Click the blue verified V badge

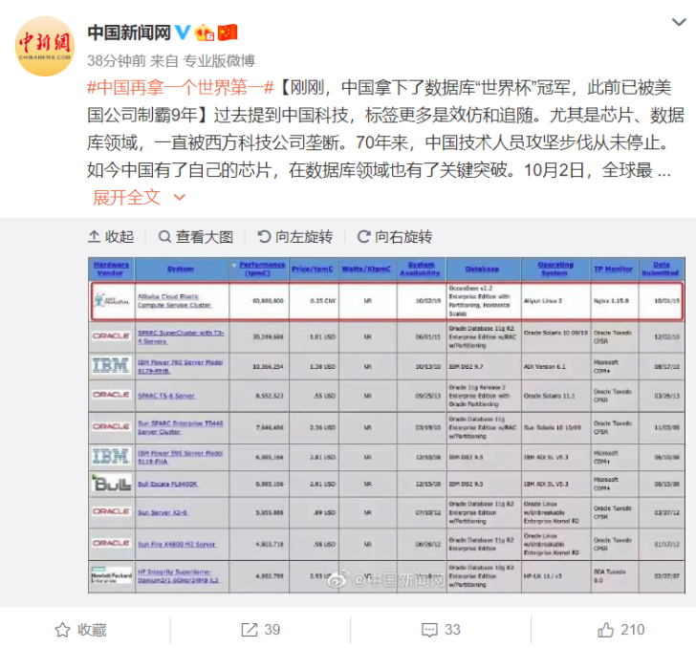pos(183,32)
